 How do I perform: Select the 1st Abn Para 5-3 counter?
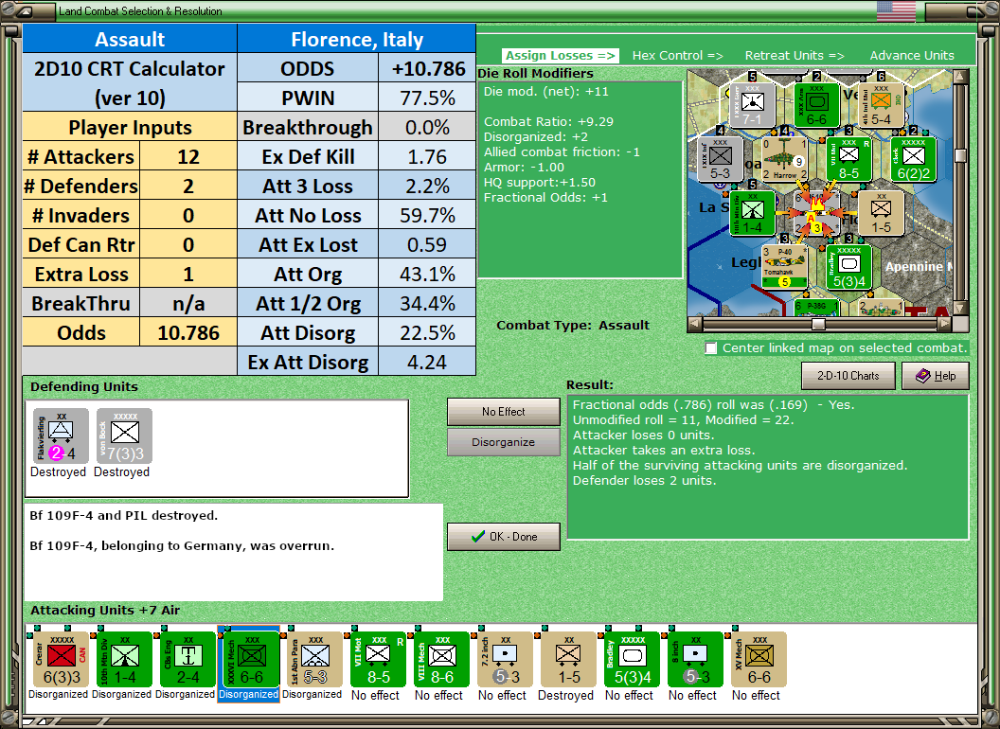312,660
